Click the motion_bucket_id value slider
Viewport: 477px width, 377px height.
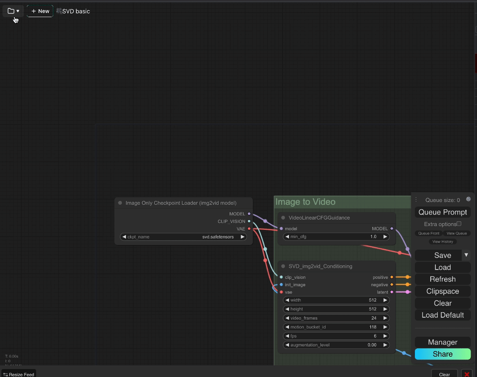point(336,327)
